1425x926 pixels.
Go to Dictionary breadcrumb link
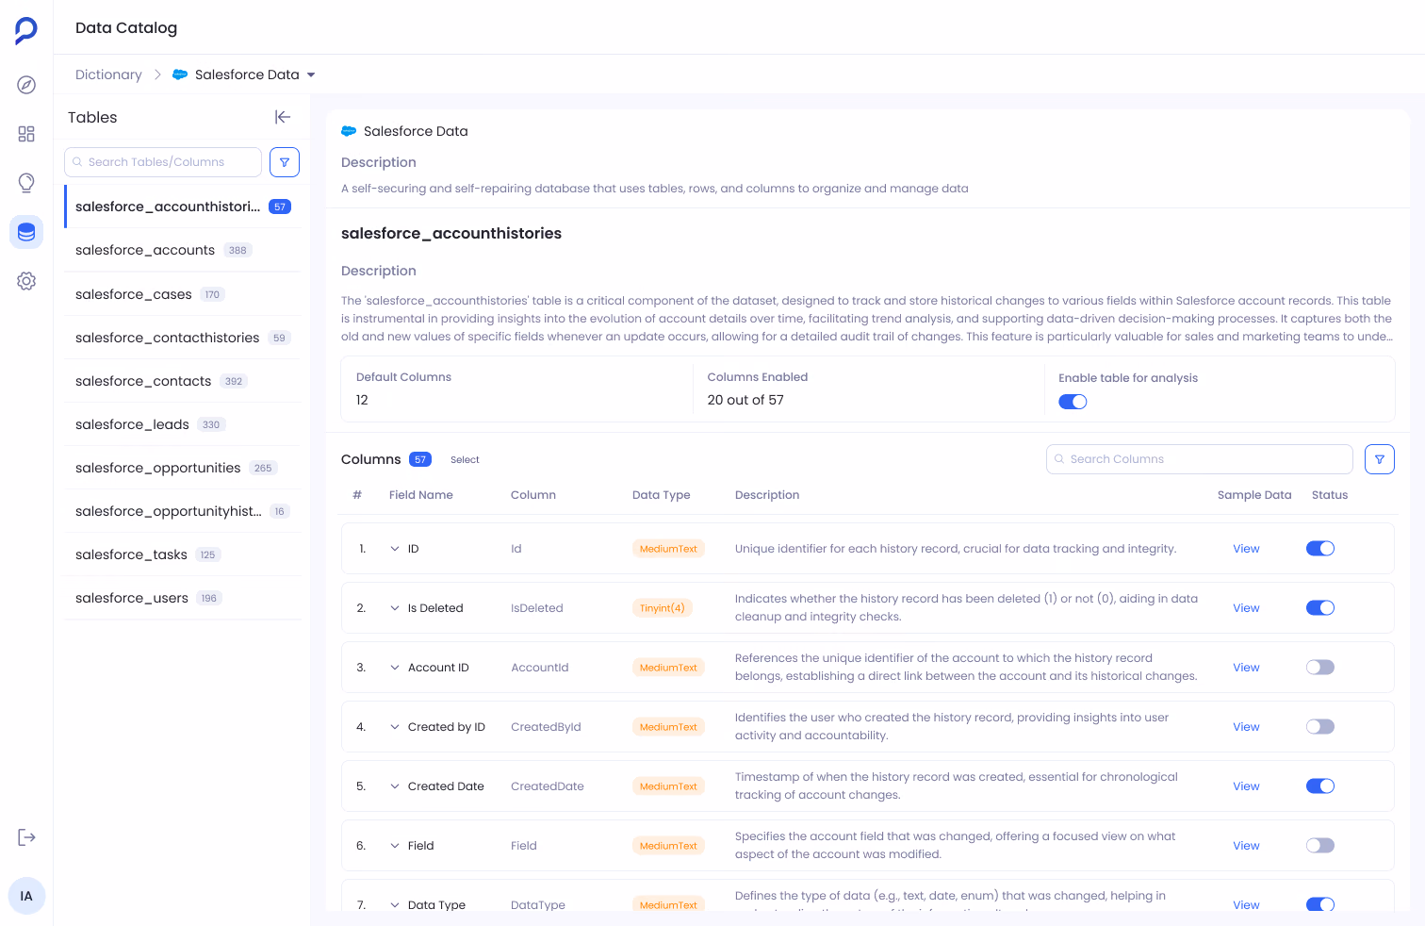pos(108,74)
